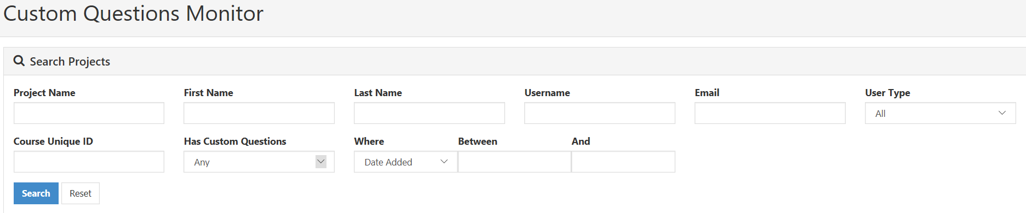Select the Last Name text box

point(429,113)
